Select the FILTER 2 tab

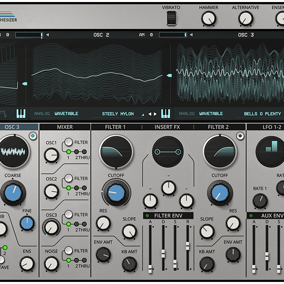pos(218,127)
